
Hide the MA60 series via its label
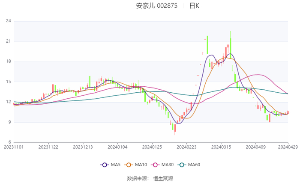pyautogui.click(x=195, y=165)
